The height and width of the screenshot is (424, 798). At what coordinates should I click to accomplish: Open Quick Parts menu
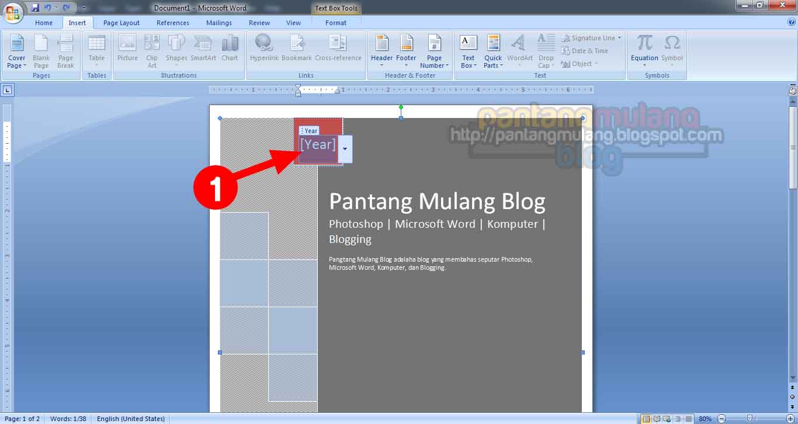(x=493, y=51)
